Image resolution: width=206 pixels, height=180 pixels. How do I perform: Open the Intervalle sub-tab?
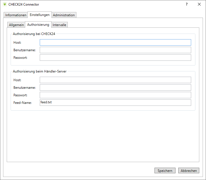[x=59, y=25]
